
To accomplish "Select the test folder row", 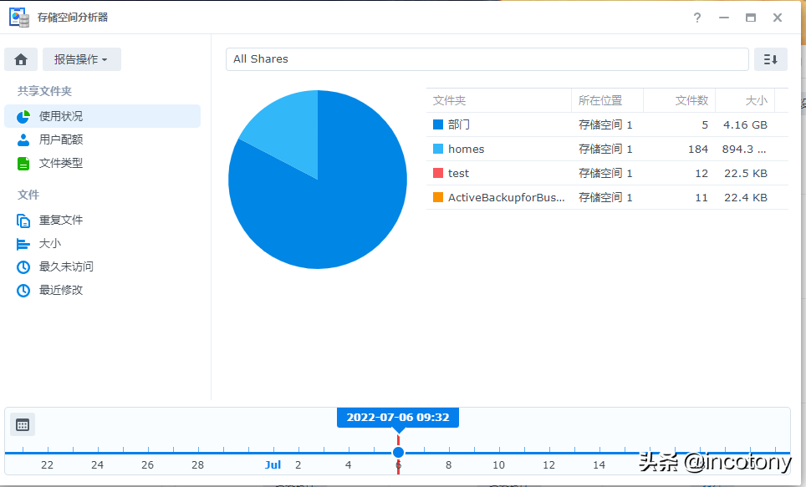I will (607, 173).
